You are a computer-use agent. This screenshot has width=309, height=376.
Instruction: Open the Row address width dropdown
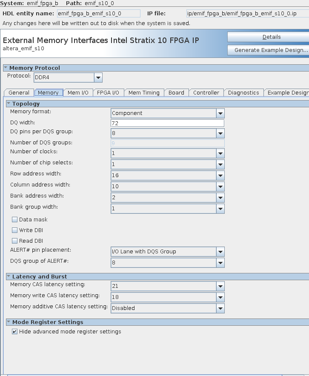coord(220,175)
